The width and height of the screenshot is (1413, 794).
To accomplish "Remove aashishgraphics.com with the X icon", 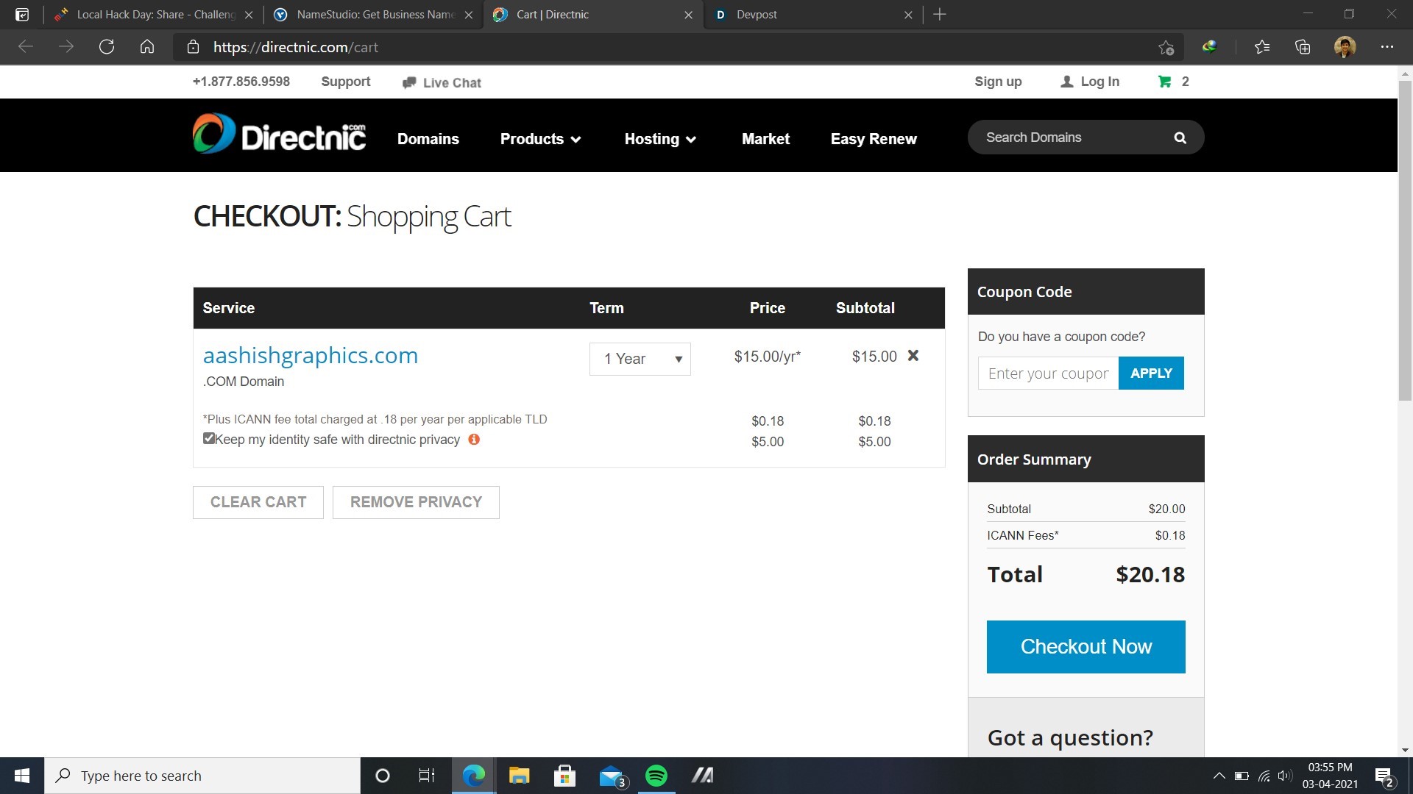I will [x=913, y=356].
